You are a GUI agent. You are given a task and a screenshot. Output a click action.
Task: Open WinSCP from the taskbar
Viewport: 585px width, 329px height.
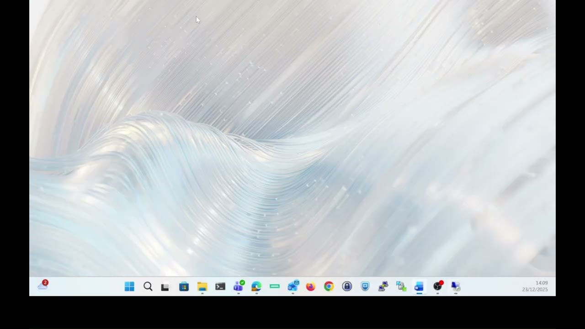point(401,287)
